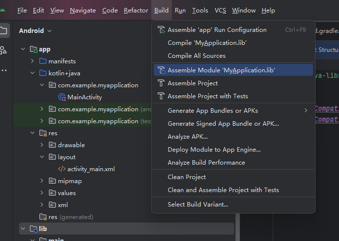339x241 pixels.
Task: Click the More tool windows ellipsis icon
Action: coord(4,70)
